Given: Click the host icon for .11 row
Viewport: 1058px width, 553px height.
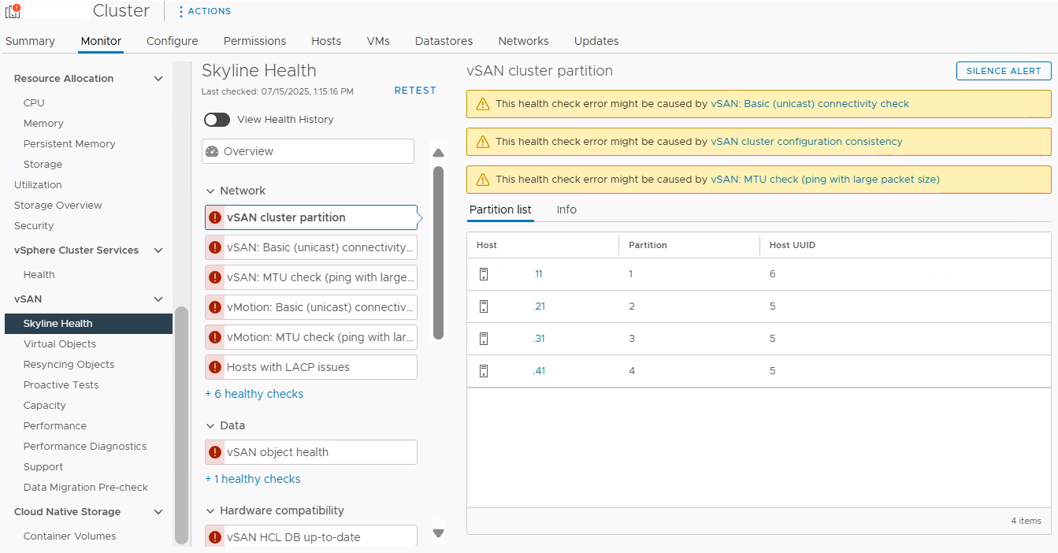Looking at the screenshot, I should 484,274.
